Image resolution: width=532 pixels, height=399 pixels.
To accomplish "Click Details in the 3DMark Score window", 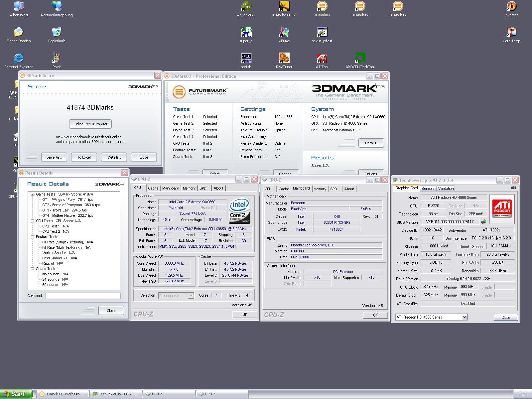I will (x=115, y=157).
